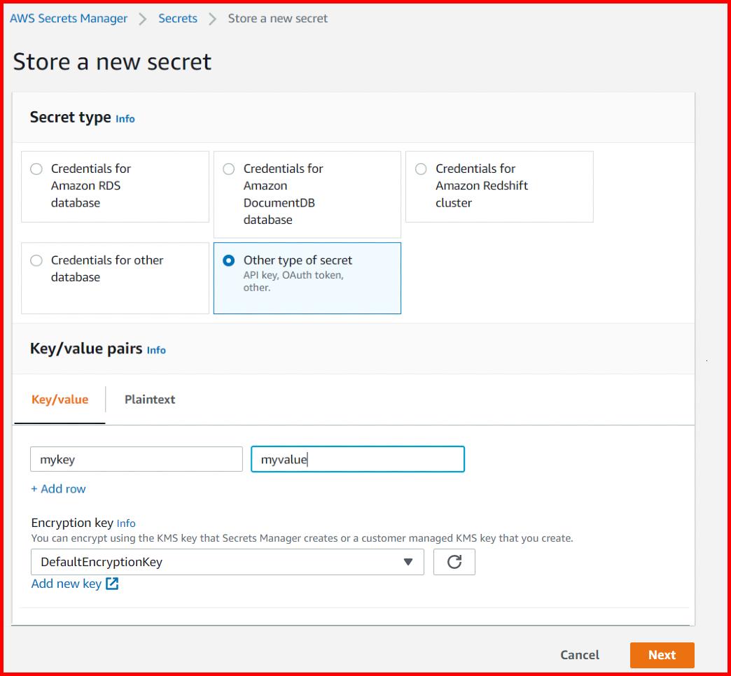Click the myvalue input field
731x676 pixels.
(357, 459)
